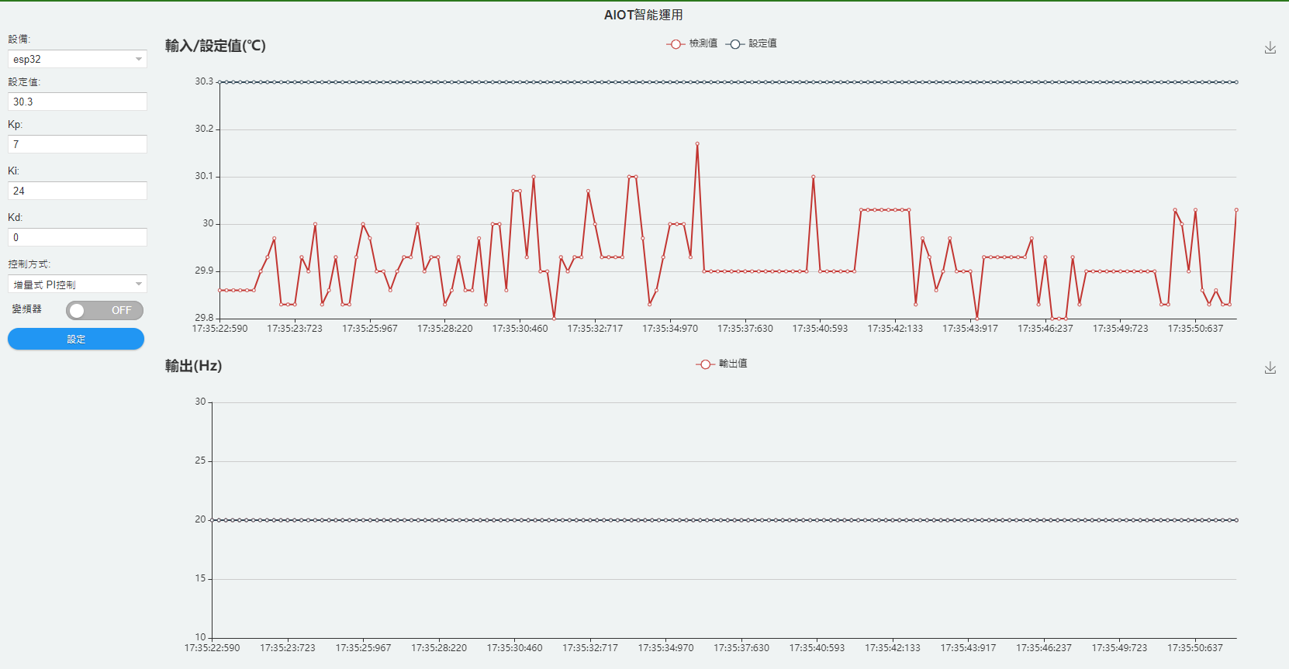
Task: Click the blue 設定 button
Action: (x=76, y=339)
